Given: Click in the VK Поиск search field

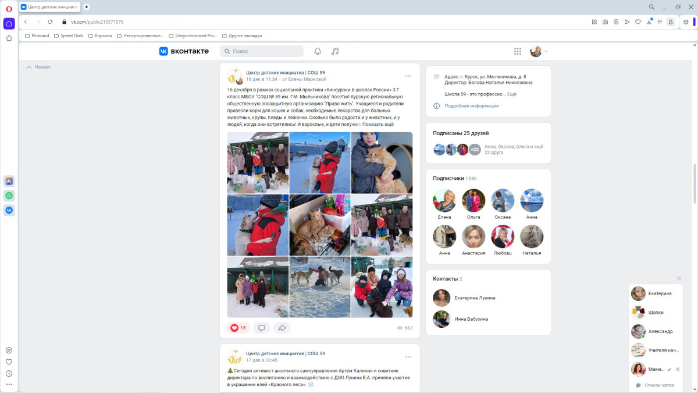Looking at the screenshot, I should click(x=262, y=51).
